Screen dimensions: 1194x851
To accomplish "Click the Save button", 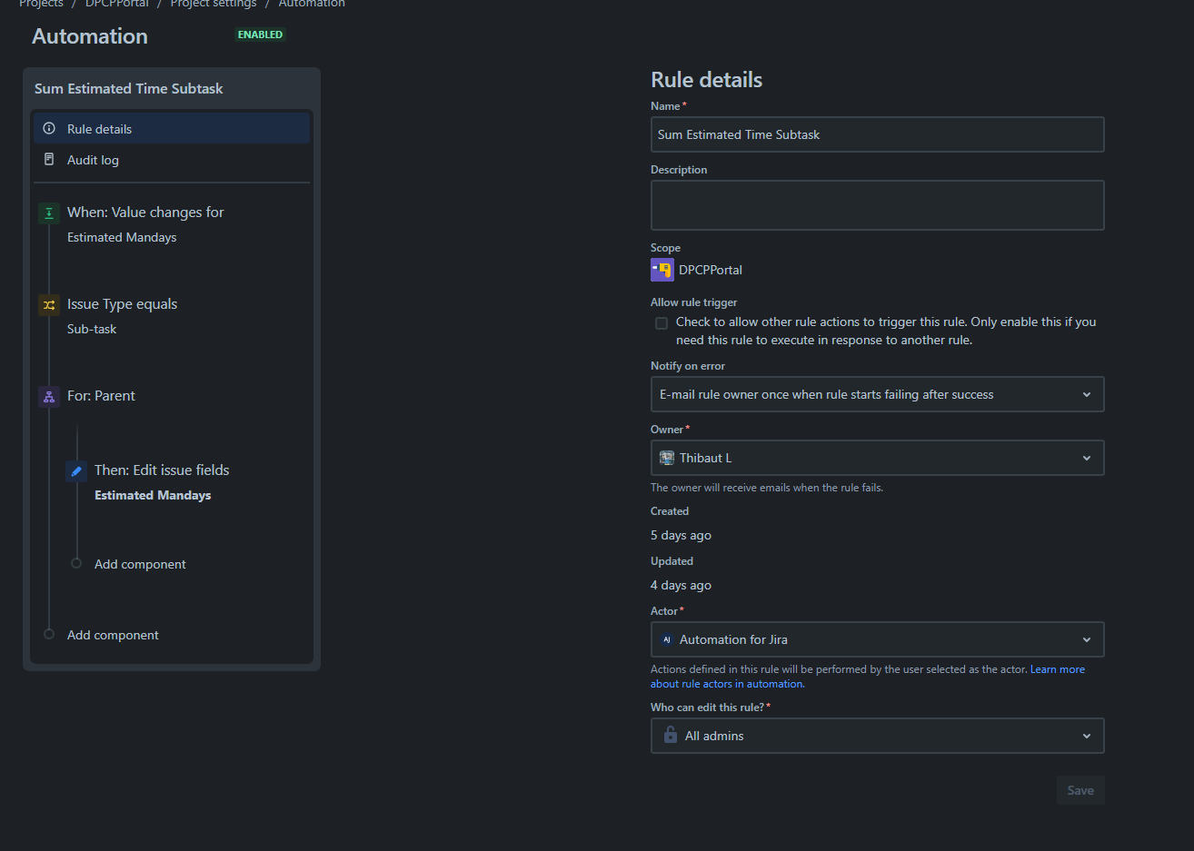I will pyautogui.click(x=1080, y=789).
